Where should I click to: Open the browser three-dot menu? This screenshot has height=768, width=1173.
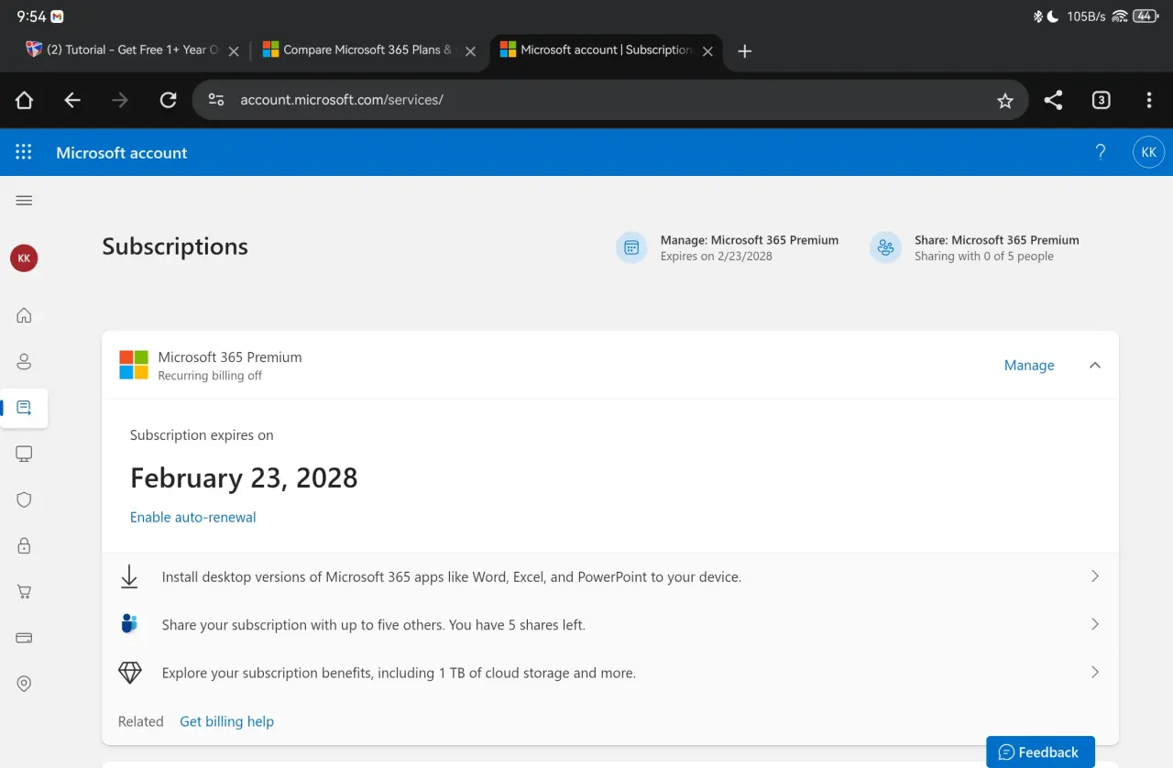click(x=1149, y=100)
